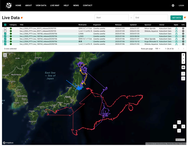This screenshot has height=146, width=188.
Task: Open the rows per page dropdown
Action: tap(158, 49)
